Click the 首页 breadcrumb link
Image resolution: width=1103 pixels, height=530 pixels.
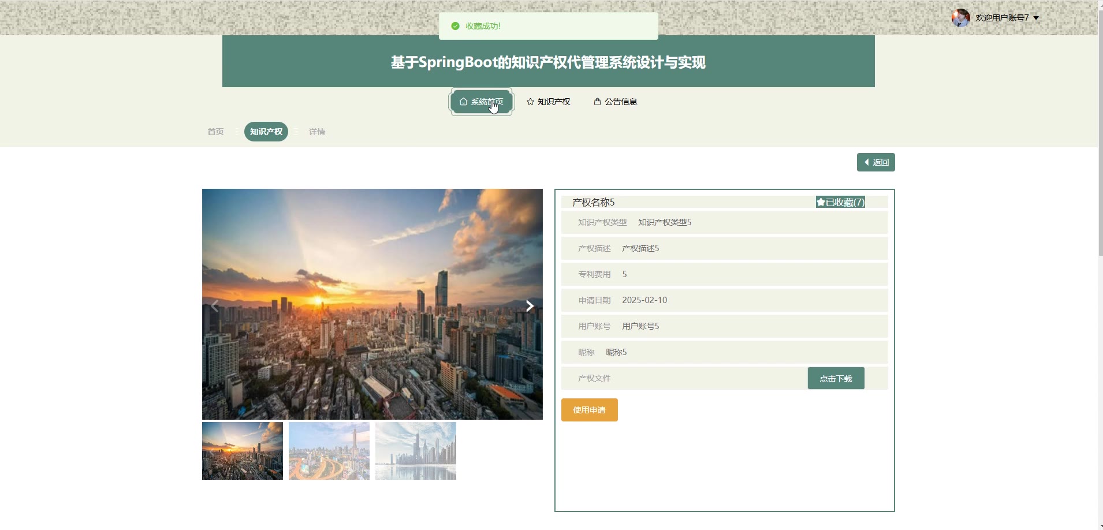215,132
